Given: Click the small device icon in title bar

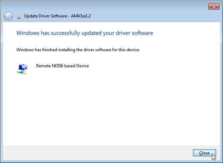Looking at the screenshot, I should coord(18,16).
